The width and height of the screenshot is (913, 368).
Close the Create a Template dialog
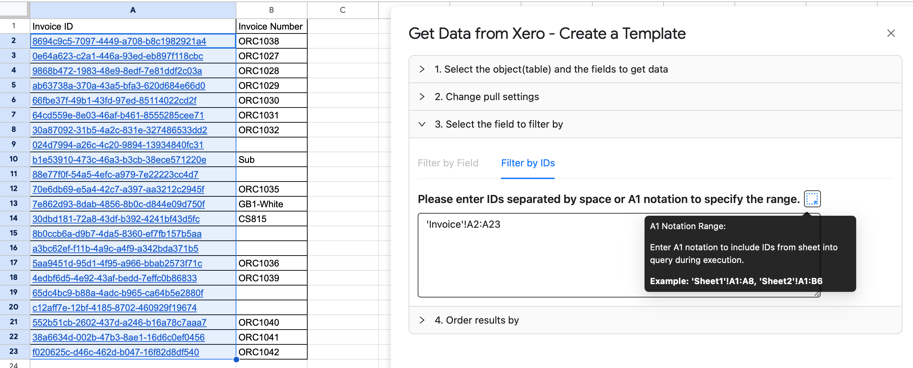tap(891, 33)
